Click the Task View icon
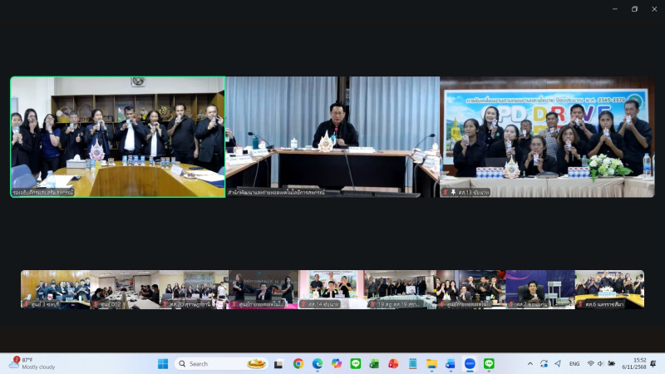The height and width of the screenshot is (374, 665). click(x=278, y=363)
